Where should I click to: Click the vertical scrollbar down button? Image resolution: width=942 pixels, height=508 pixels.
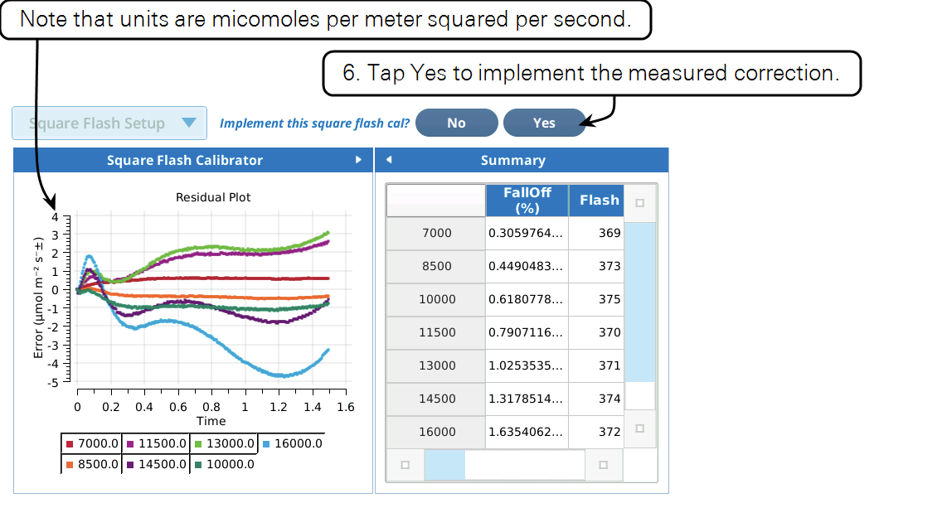(x=639, y=428)
